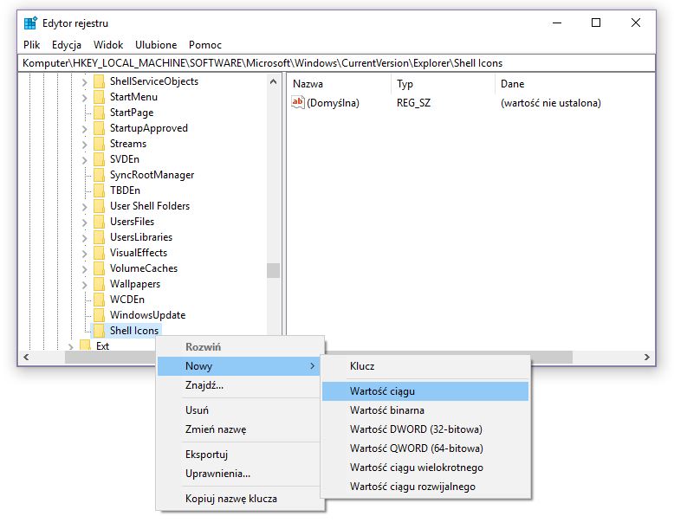The image size is (674, 529).
Task: Open Uprawnienia... from context menu
Action: click(x=238, y=474)
